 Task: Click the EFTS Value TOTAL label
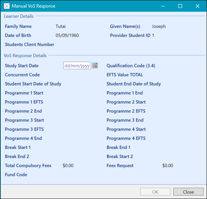coord(125,75)
